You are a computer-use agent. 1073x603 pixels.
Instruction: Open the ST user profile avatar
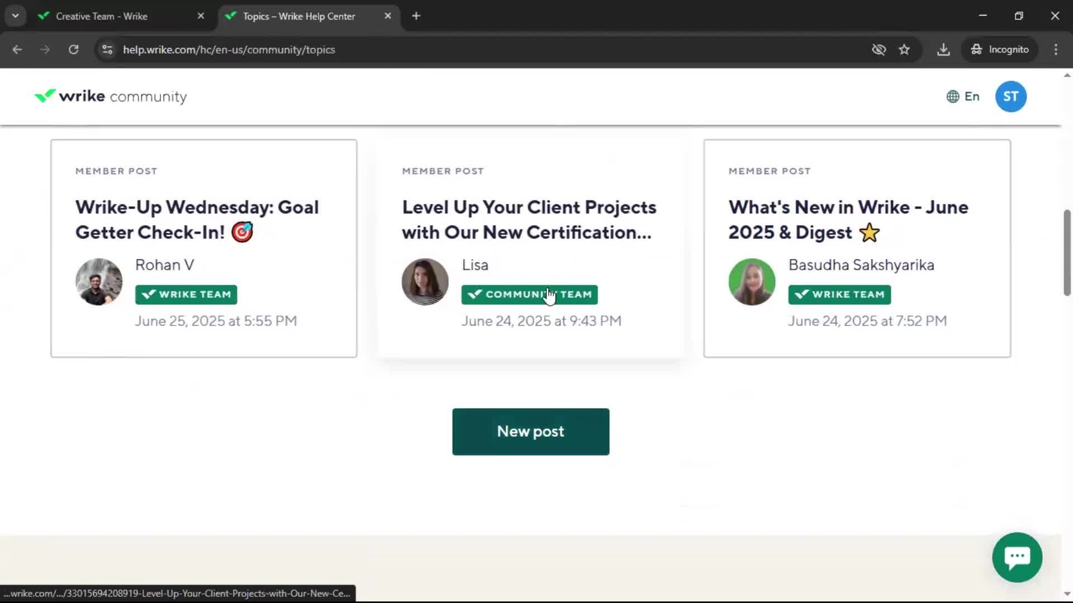[x=1010, y=97]
